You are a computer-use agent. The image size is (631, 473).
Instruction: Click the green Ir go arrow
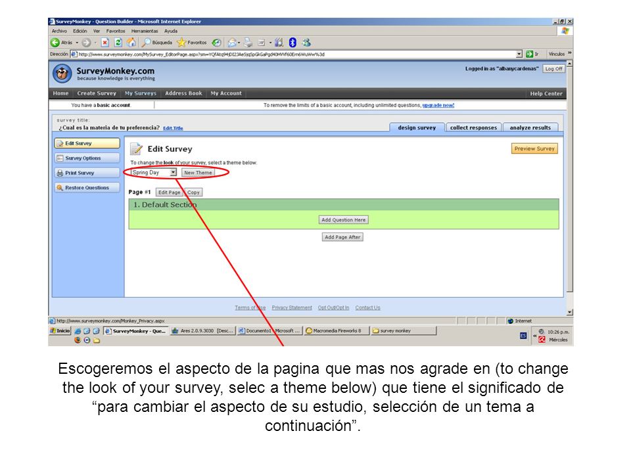coord(530,54)
